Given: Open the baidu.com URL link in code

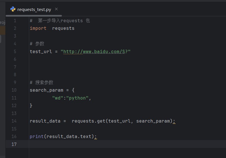Looking at the screenshot, I should click(94, 51).
